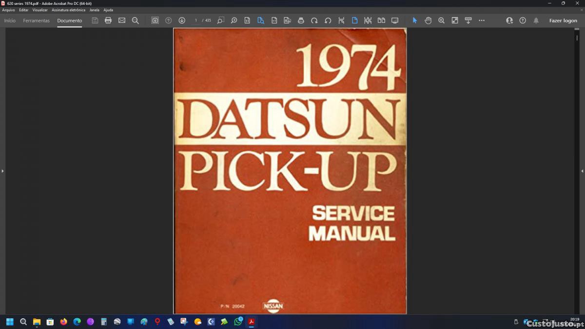Viewport: 585px width, 329px height.
Task: Open the Arquivo menu
Action: click(8, 10)
